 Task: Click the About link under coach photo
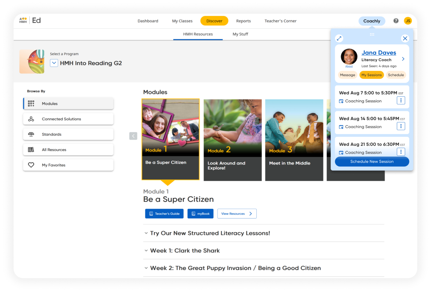pos(349,66)
